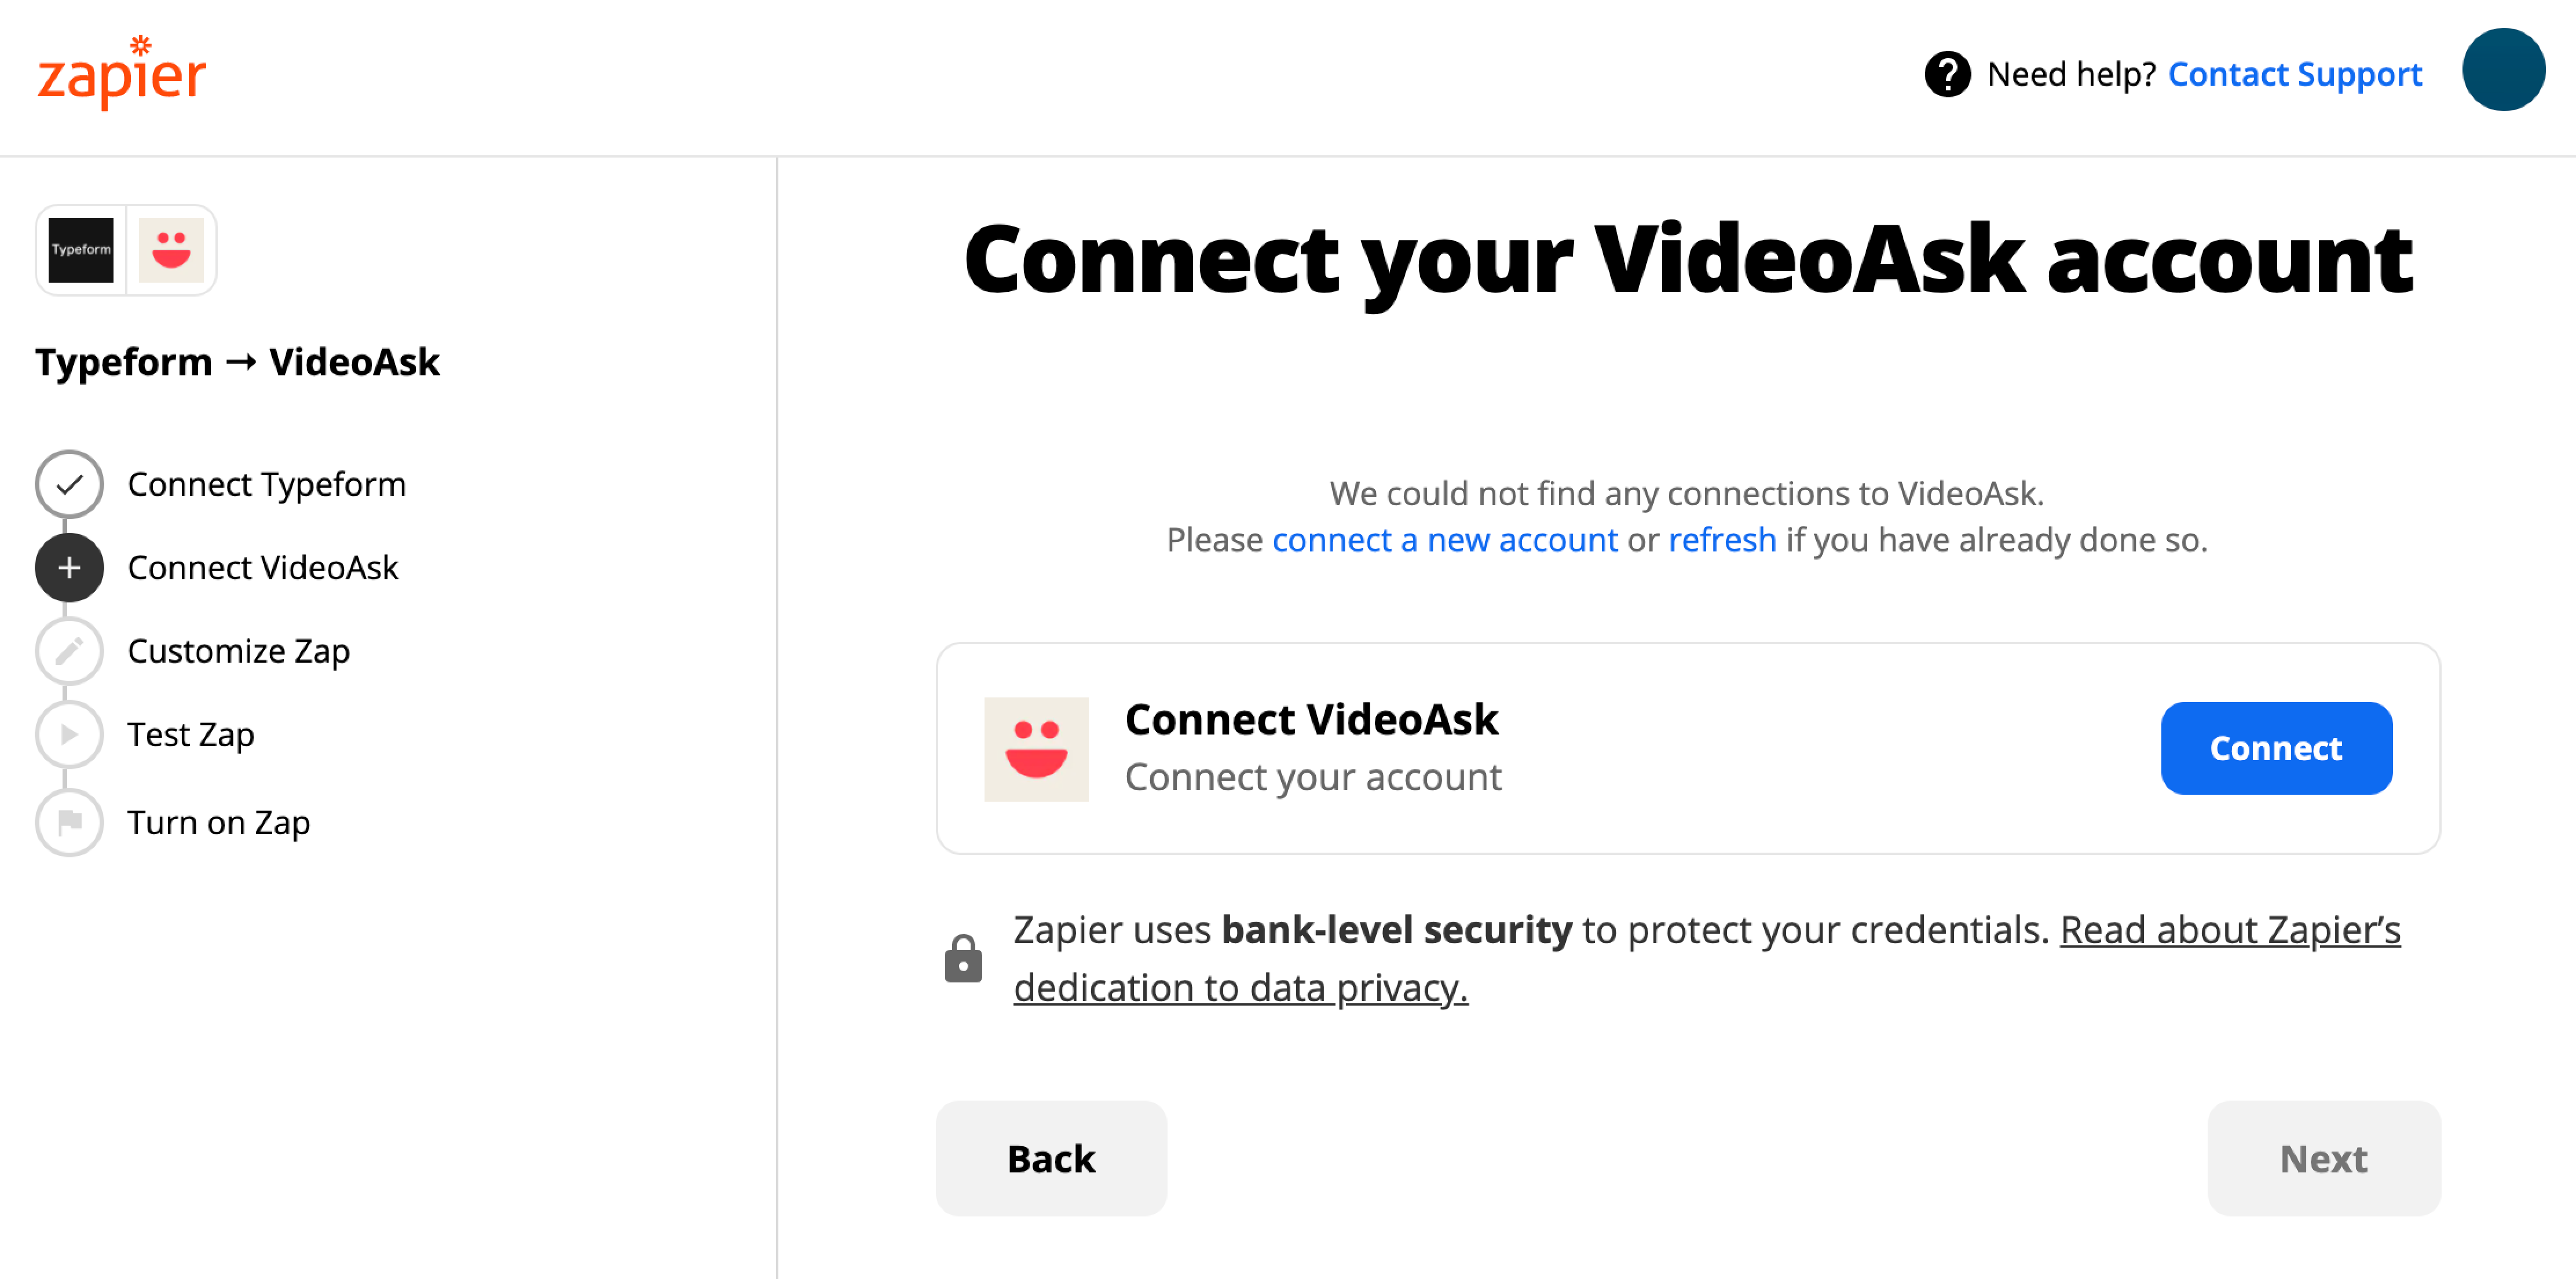Click the VideoAsk logo in connection card
Screen dimensions: 2576x1279
(x=1036, y=749)
